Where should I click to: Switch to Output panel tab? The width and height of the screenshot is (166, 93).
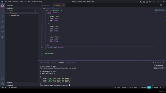[x=53, y=63]
